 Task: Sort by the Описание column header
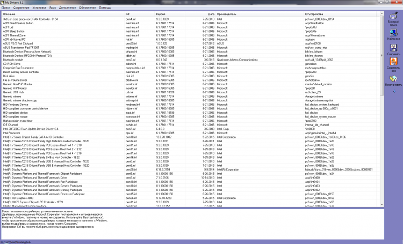pyautogui.click(x=63, y=14)
